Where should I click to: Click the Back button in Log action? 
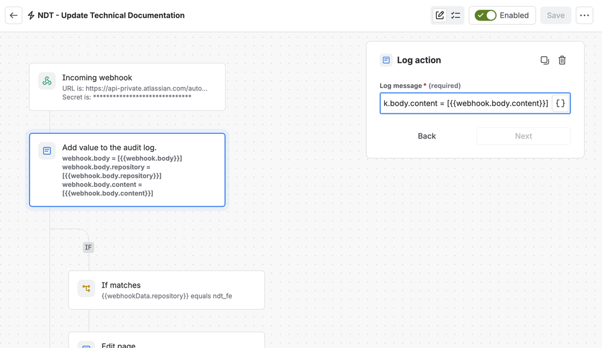426,136
